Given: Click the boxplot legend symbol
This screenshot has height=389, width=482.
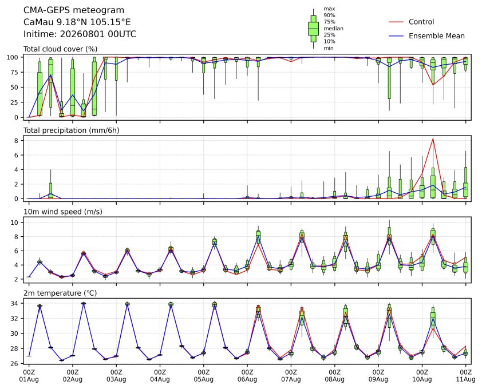Looking at the screenshot, I should pos(313,29).
